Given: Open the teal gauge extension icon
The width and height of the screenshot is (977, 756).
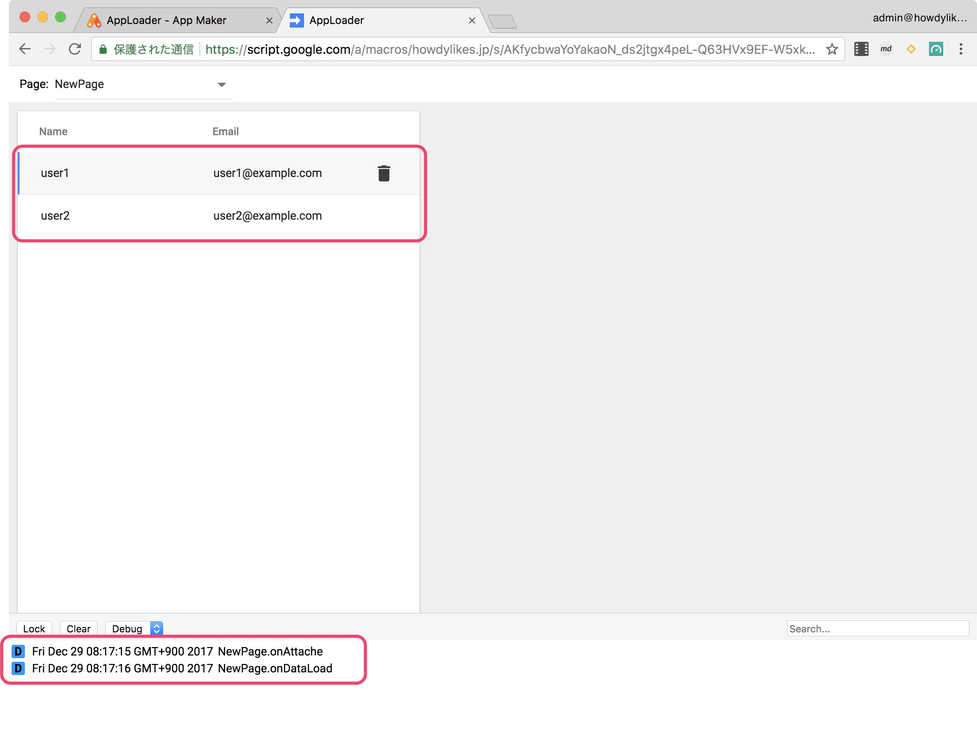Looking at the screenshot, I should point(936,49).
